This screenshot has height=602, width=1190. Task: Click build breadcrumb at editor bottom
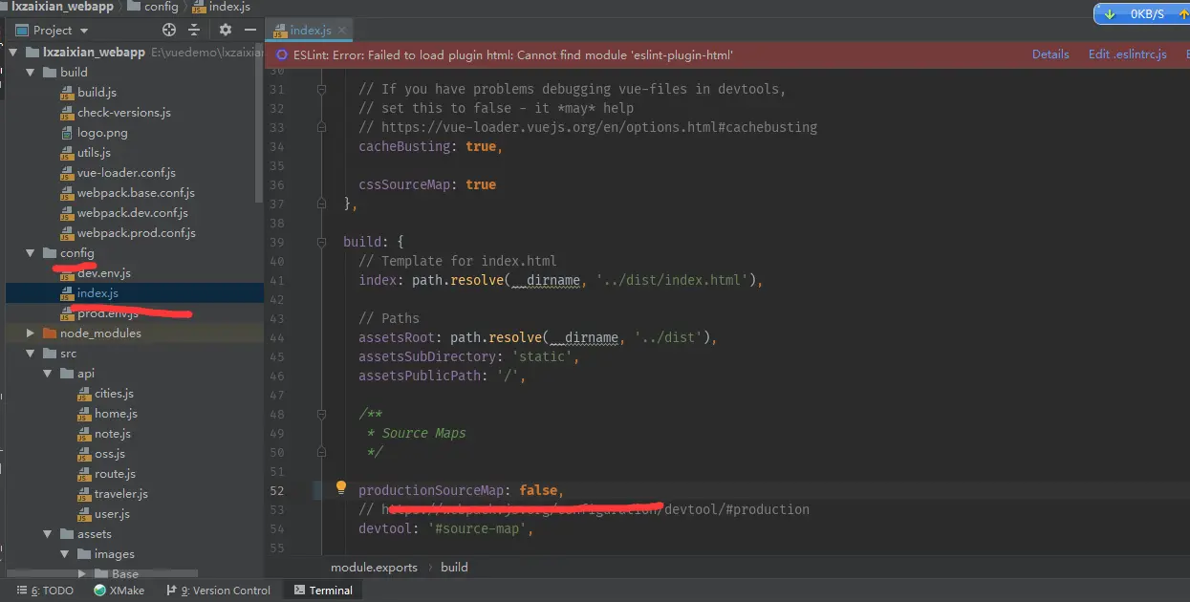pos(454,567)
